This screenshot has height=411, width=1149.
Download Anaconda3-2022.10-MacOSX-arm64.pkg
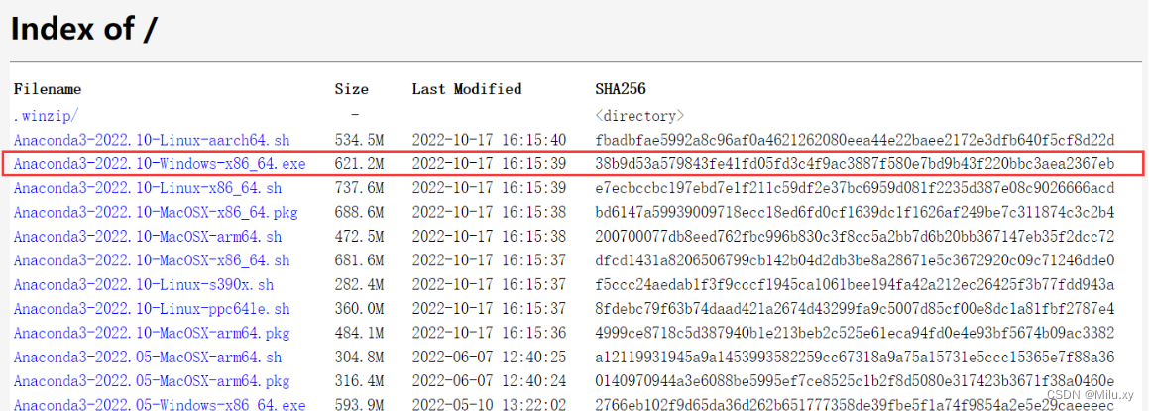152,334
